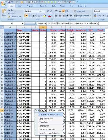
Task: Select Ignore Error in the menu
Action: click(44, 126)
